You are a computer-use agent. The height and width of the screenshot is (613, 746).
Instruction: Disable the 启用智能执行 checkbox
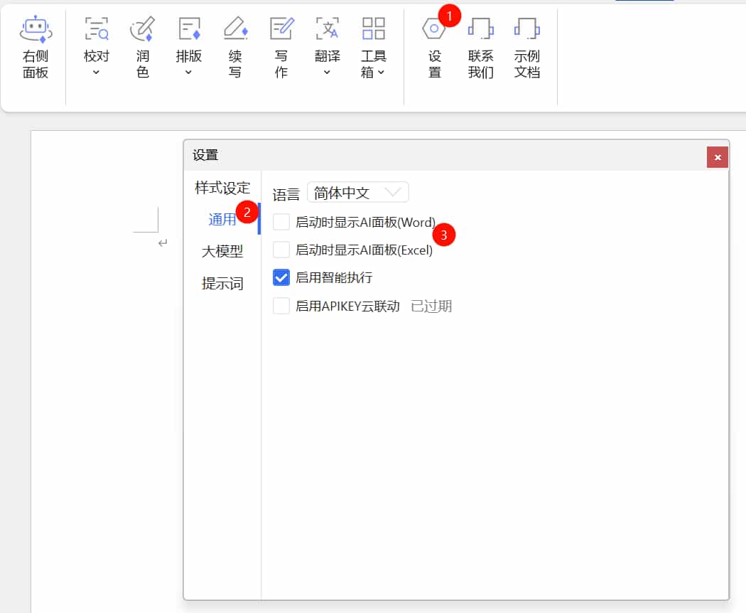(281, 277)
